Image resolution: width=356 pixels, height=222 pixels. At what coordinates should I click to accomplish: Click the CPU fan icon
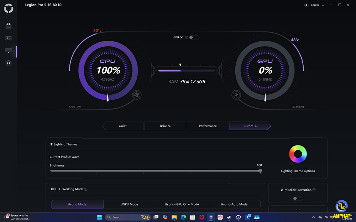pyautogui.click(x=137, y=95)
